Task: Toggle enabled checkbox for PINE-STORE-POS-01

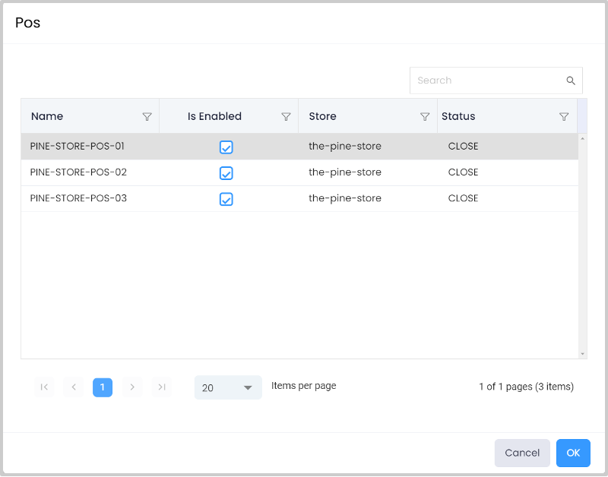Action: pos(226,147)
